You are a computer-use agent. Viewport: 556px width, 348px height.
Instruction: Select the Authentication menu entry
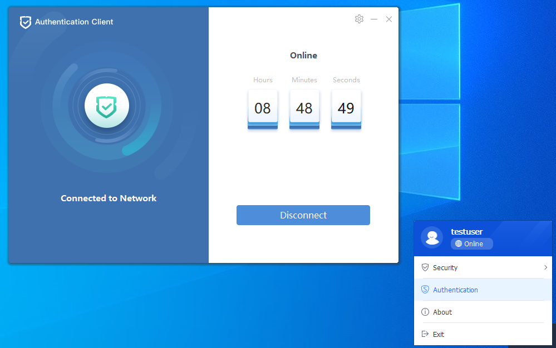click(455, 290)
